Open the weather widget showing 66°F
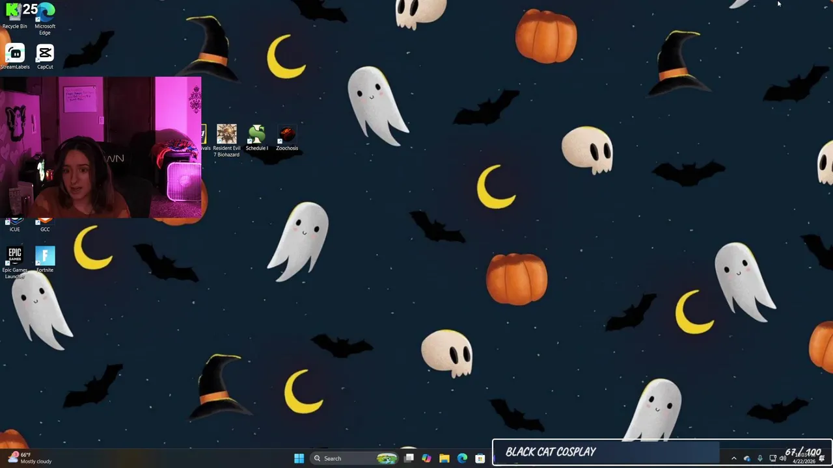 coord(29,458)
